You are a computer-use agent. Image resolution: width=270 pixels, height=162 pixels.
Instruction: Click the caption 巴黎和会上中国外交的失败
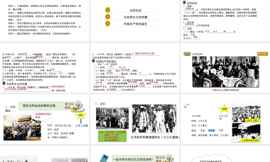225,90
